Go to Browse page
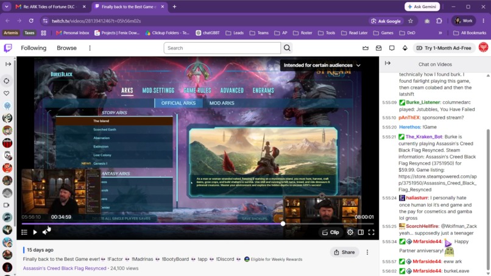 click(66, 48)
